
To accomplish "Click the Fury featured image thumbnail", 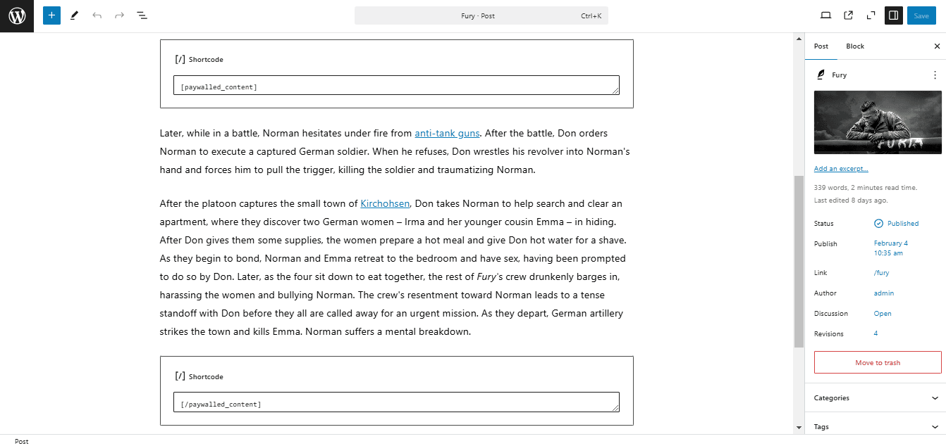I will (878, 122).
